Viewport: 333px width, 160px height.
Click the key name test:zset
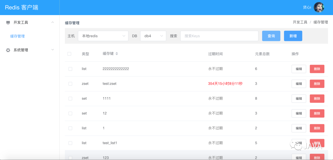click(x=109, y=84)
